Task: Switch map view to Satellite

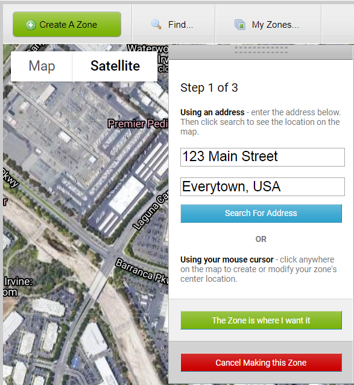Action: pos(115,66)
